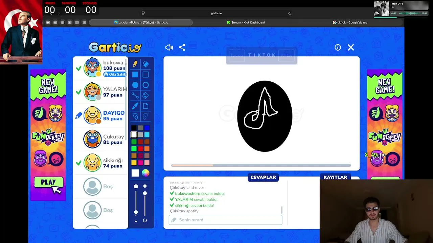Click the Gartic.io logo
This screenshot has width=433, height=243.
click(115, 47)
